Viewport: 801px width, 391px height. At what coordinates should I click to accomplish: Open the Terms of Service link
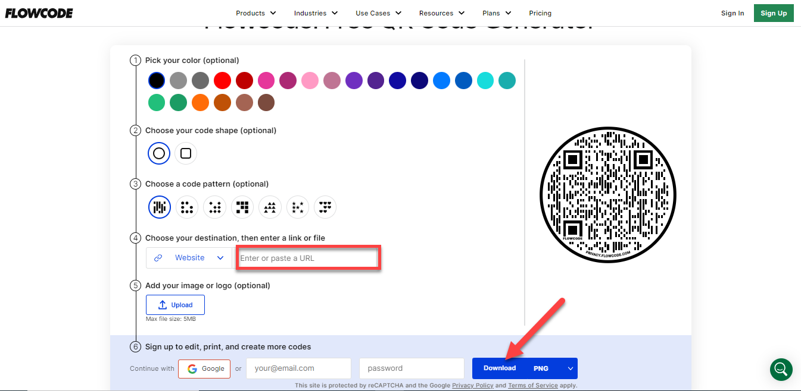click(533, 386)
